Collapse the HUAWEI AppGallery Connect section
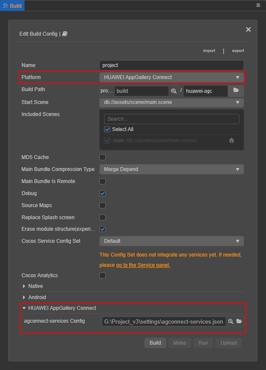The width and height of the screenshot is (266, 370). [24, 308]
